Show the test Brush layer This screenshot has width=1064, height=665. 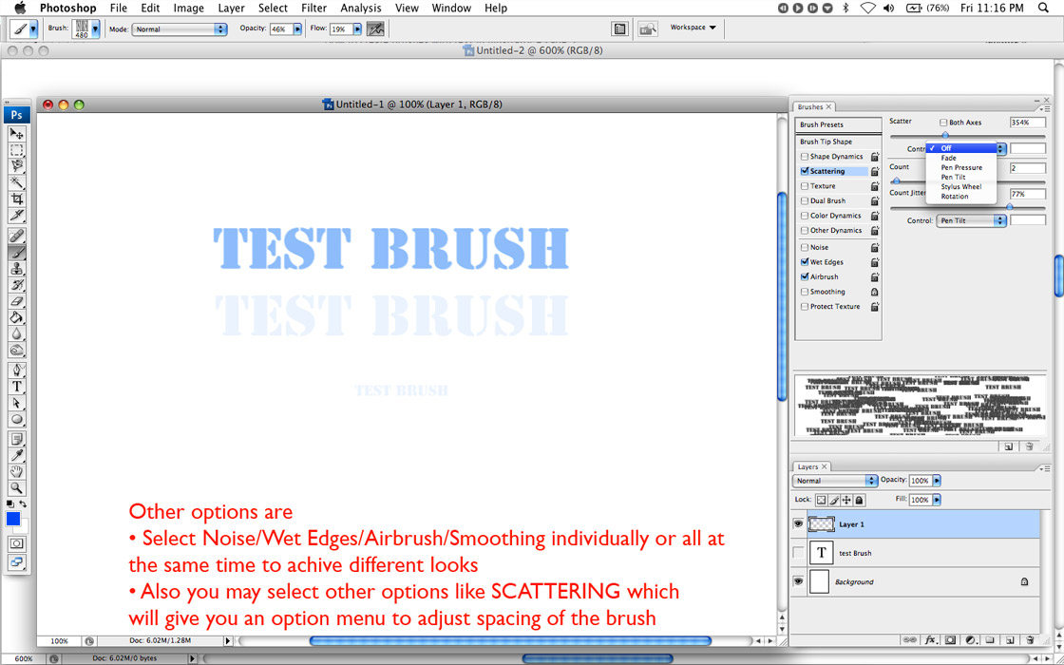[798, 553]
